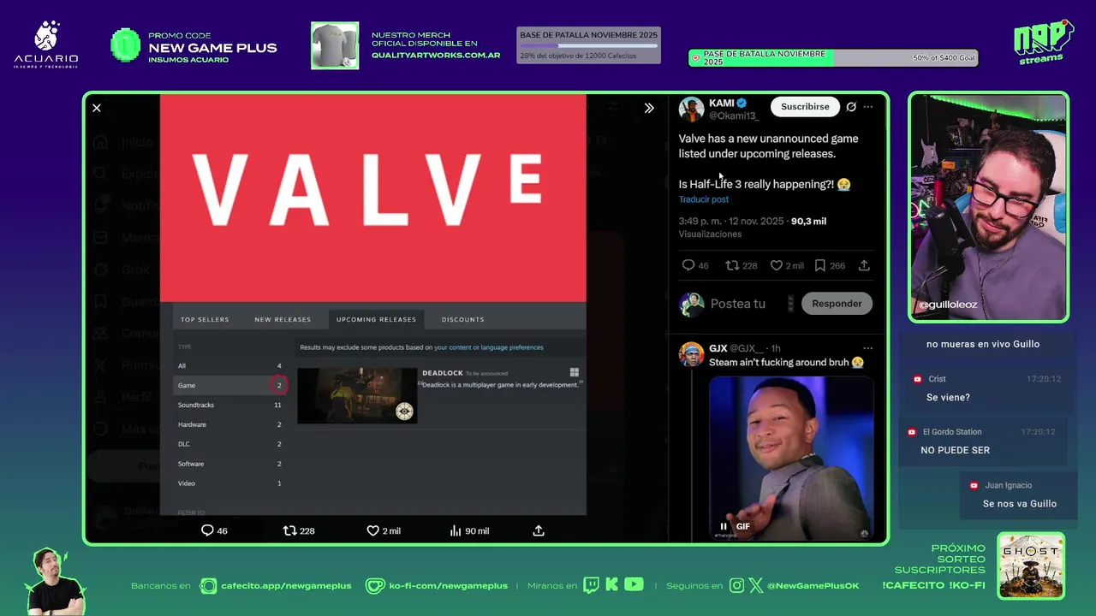Image resolution: width=1096 pixels, height=616 pixels.
Task: Close the expanded image viewer with the X
Action: click(x=97, y=108)
